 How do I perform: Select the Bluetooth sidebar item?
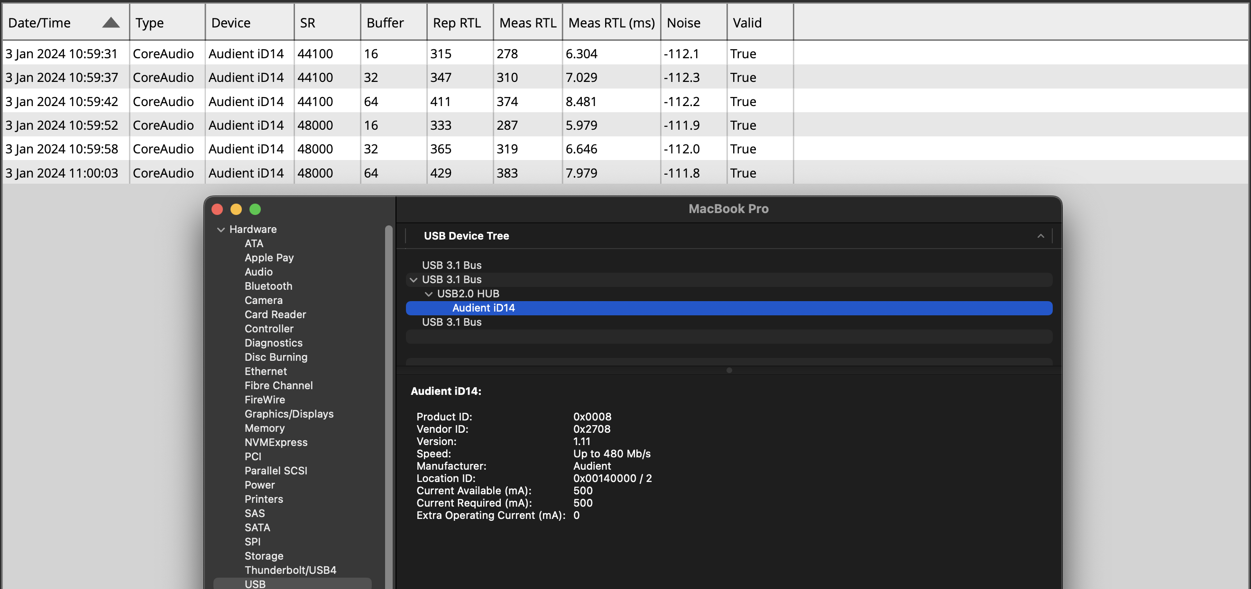click(268, 286)
